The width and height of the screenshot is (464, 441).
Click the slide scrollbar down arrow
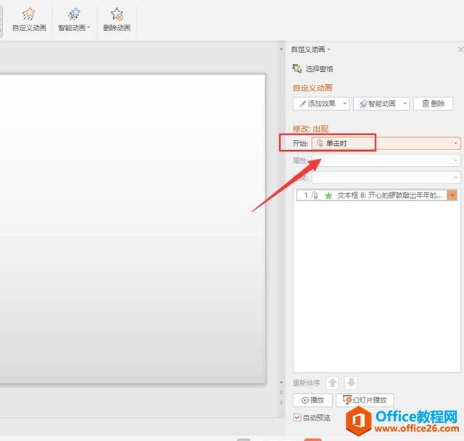coord(281,382)
